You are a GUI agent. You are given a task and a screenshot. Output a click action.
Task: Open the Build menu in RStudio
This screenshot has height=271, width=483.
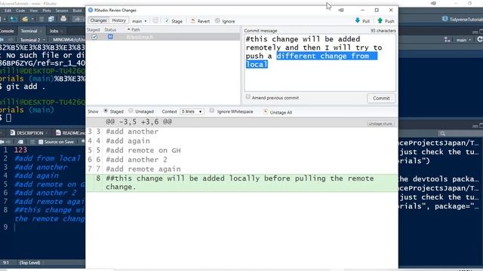coord(77,11)
